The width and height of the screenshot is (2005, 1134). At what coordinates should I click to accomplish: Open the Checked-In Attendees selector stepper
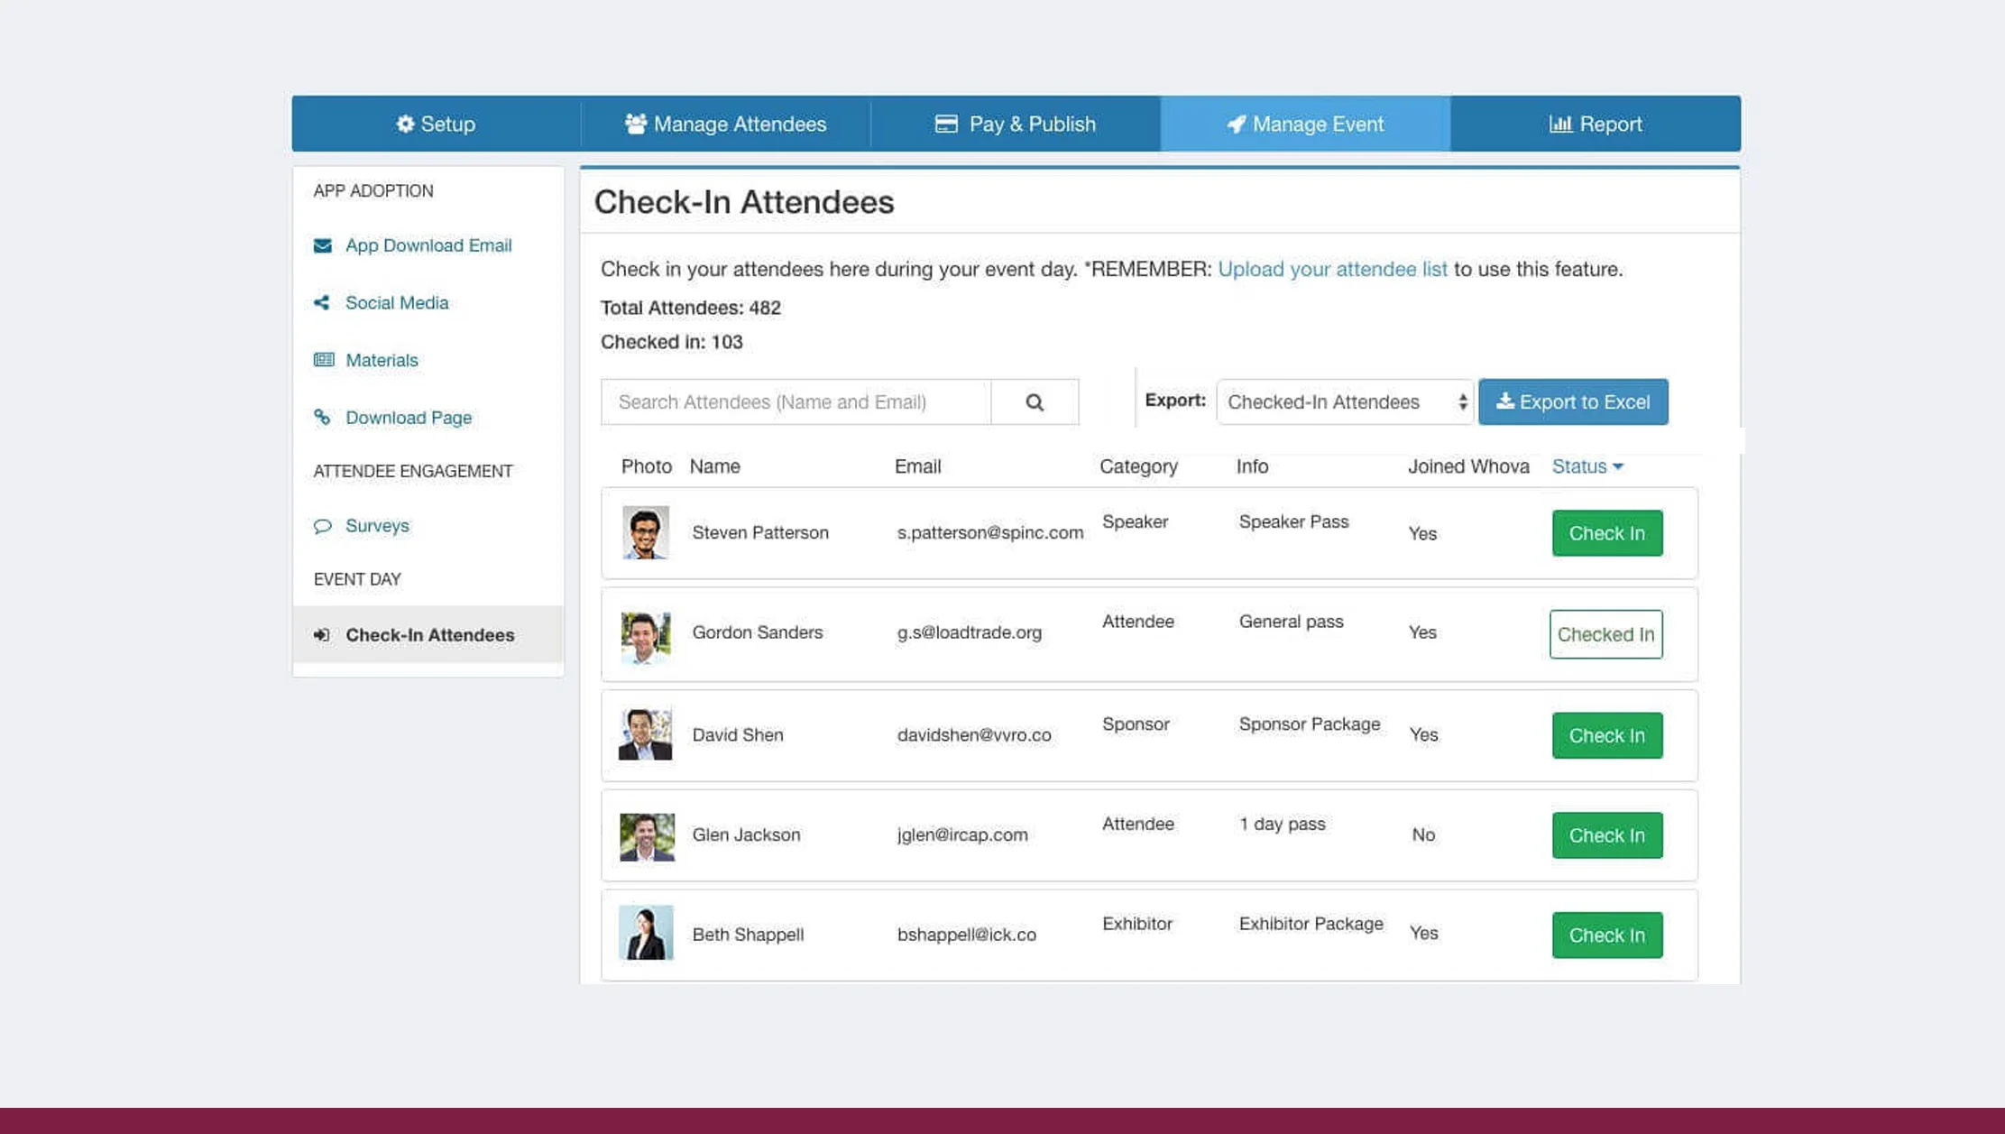1461,401
